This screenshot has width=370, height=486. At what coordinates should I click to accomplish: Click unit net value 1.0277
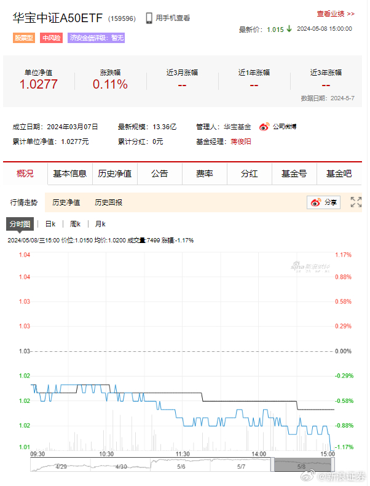38,84
